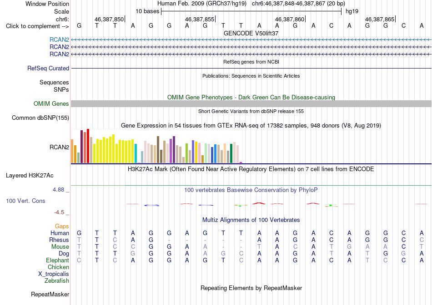Click '100 vertebrates Basewise Conservation by PhyloP' title
This screenshot has width=432, height=305.
(251, 190)
